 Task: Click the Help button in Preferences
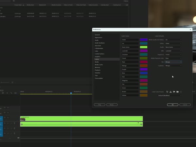pos(100,105)
